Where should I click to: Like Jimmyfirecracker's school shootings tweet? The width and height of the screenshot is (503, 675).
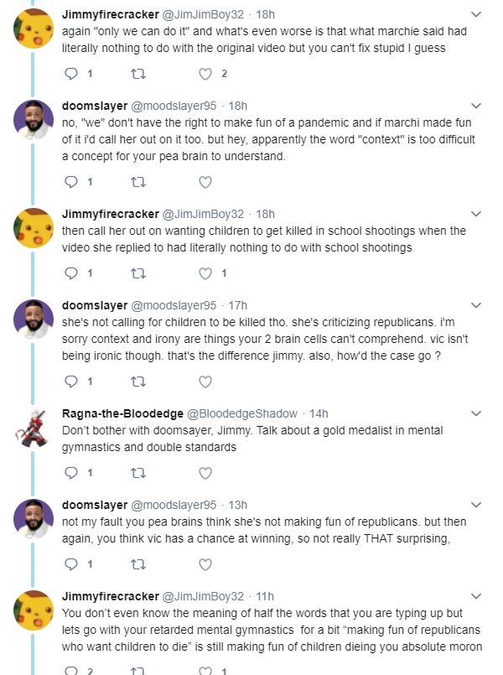click(x=205, y=273)
